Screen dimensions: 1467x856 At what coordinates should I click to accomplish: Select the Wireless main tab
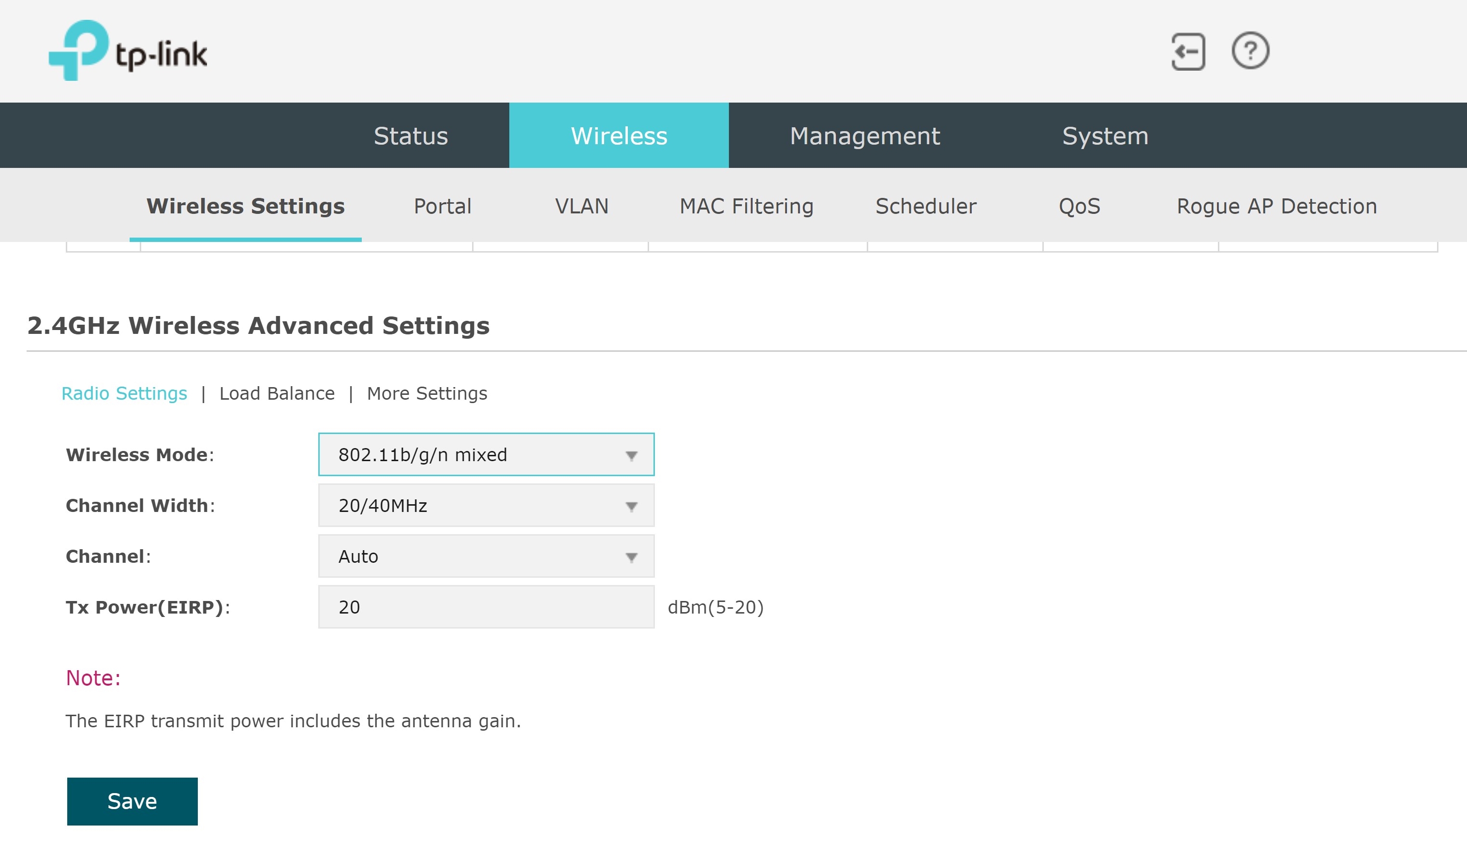point(619,135)
